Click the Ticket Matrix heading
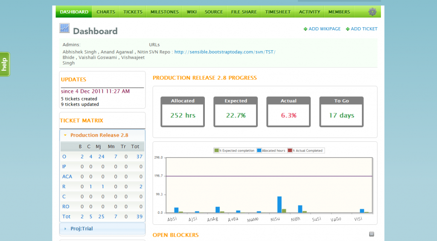The width and height of the screenshot is (437, 241). click(82, 120)
